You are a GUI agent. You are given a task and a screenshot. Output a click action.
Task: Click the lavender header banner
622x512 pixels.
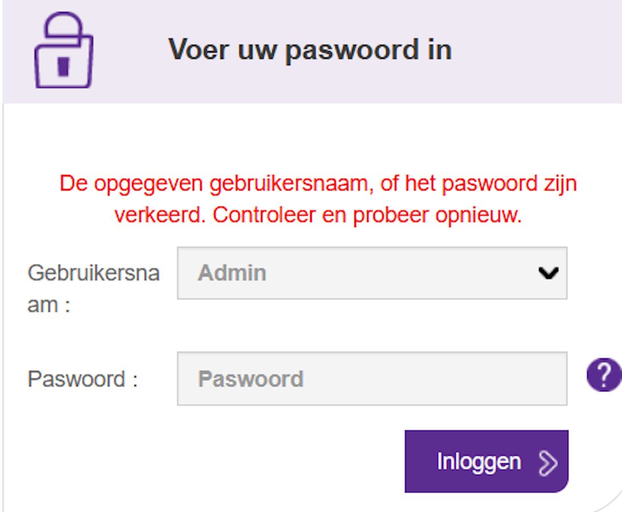click(x=312, y=52)
